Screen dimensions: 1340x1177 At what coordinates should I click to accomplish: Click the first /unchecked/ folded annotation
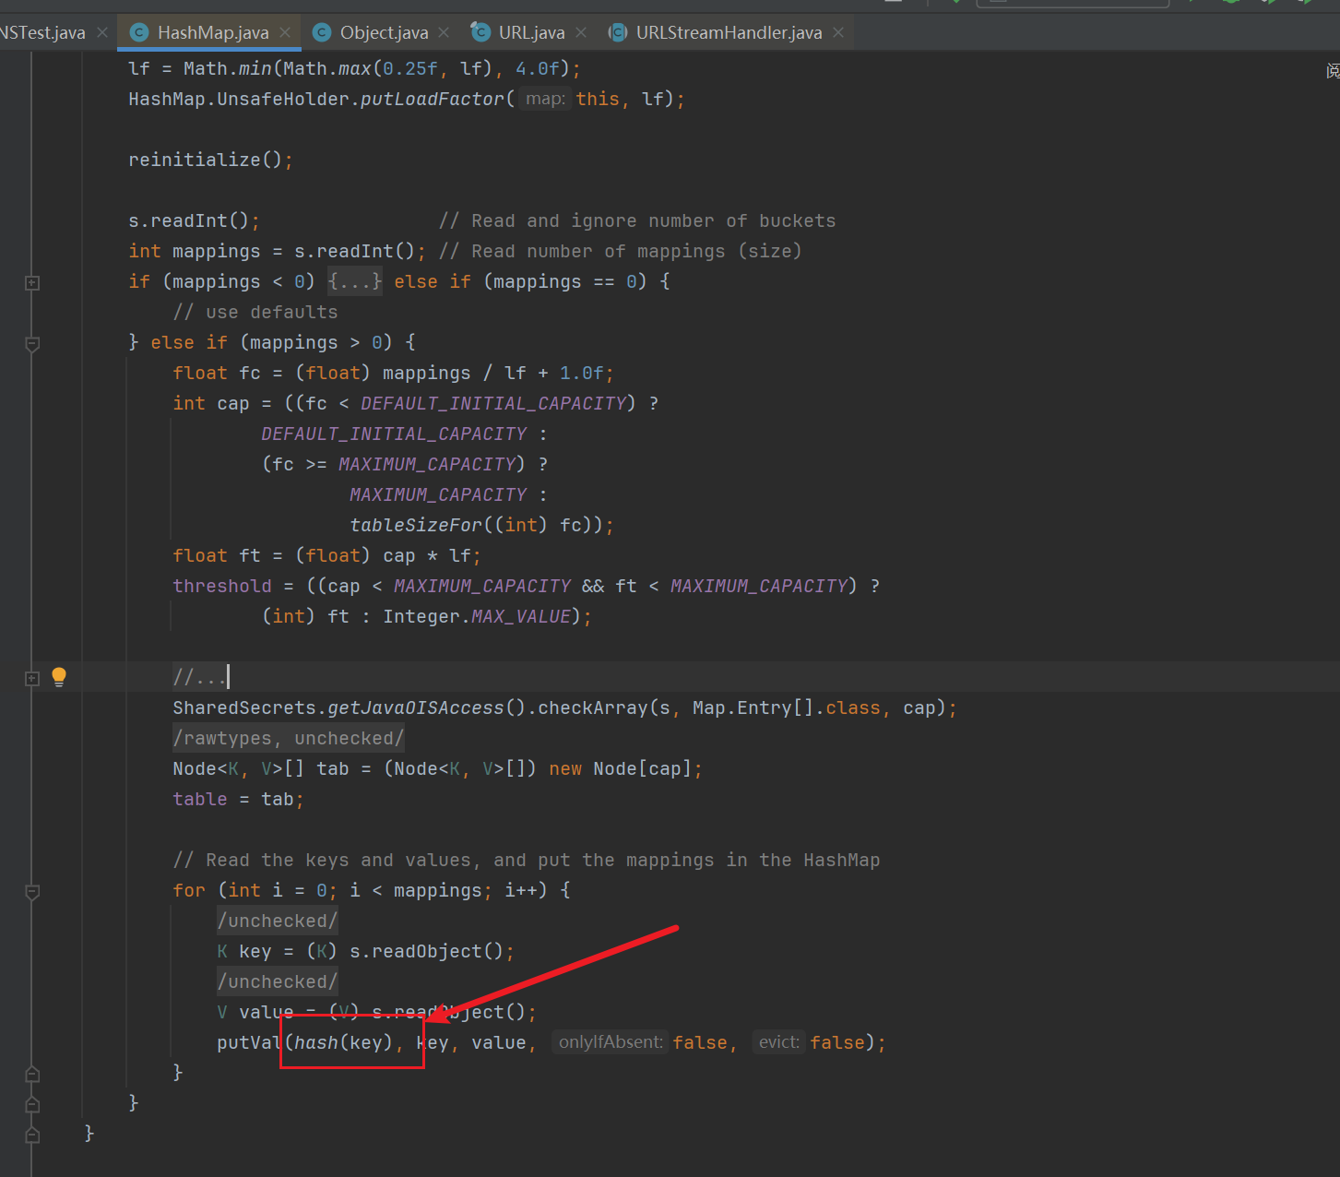click(278, 921)
